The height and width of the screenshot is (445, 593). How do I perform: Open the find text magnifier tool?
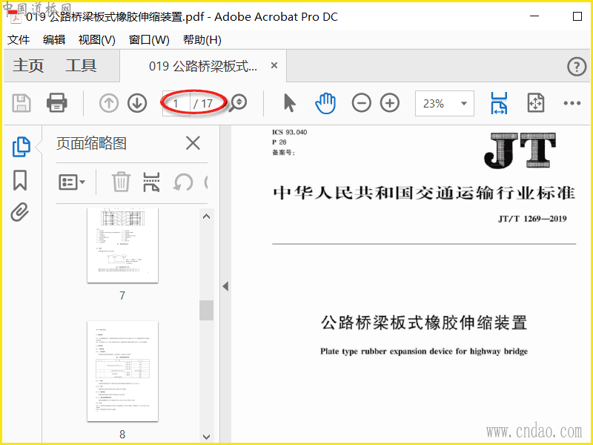coord(238,103)
